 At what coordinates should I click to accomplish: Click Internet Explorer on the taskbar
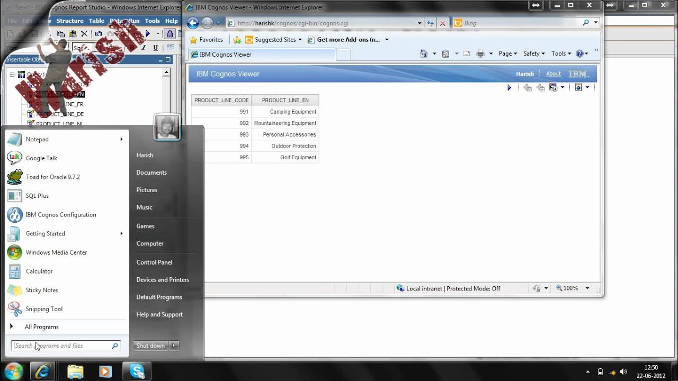43,371
